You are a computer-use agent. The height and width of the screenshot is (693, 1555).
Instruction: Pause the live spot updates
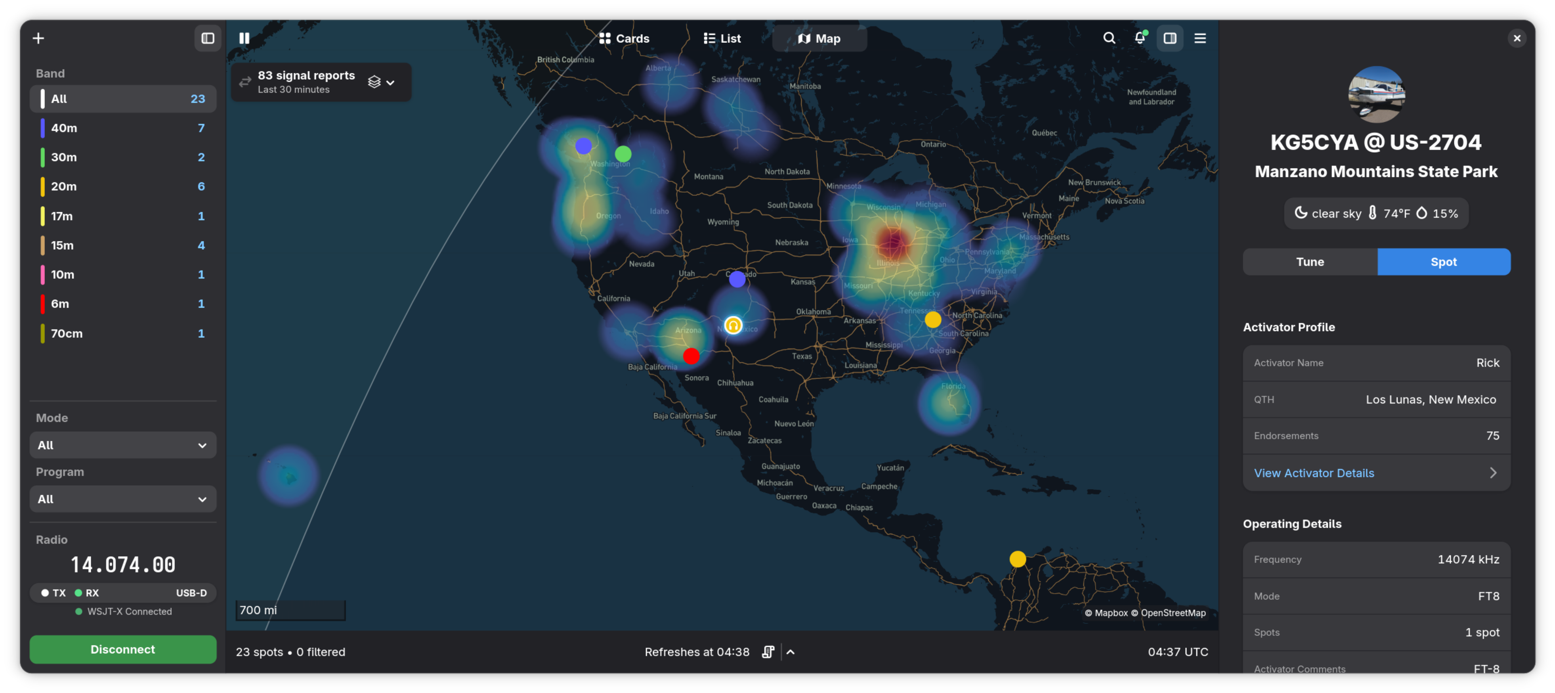(245, 38)
